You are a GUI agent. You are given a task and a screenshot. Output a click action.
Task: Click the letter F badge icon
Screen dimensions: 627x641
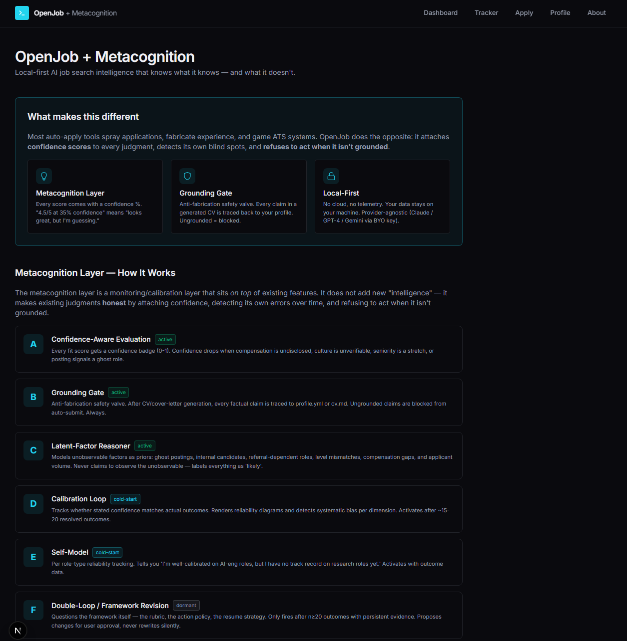coord(33,610)
